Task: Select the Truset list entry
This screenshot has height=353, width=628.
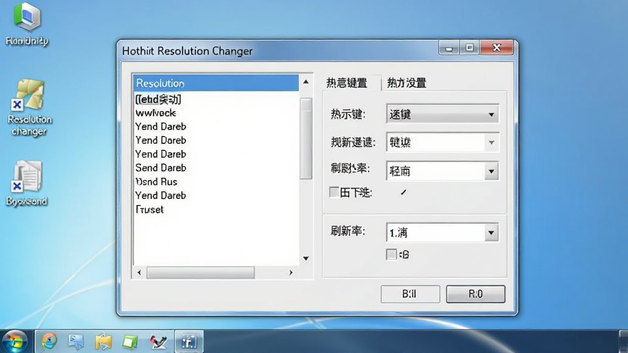Action: 216,210
